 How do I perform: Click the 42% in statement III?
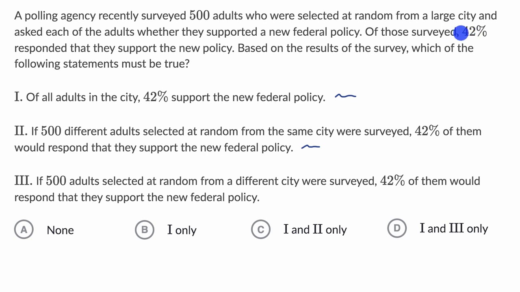(x=392, y=180)
